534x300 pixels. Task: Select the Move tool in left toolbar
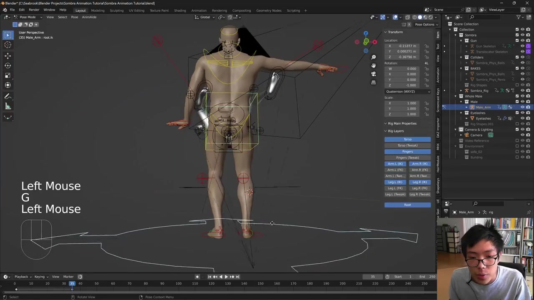pyautogui.click(x=8, y=55)
